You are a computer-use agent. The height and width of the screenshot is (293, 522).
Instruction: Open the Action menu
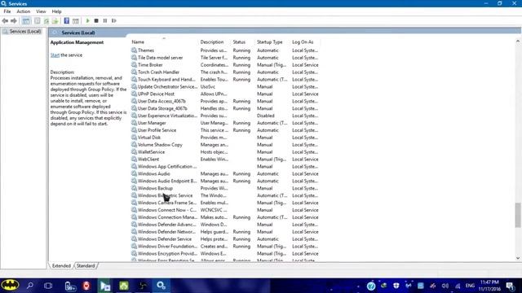click(x=24, y=11)
